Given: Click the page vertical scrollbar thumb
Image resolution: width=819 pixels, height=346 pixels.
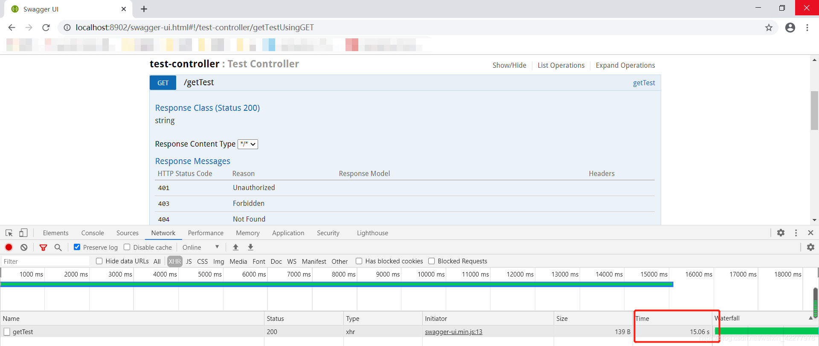Looking at the screenshot, I should pos(814,110).
